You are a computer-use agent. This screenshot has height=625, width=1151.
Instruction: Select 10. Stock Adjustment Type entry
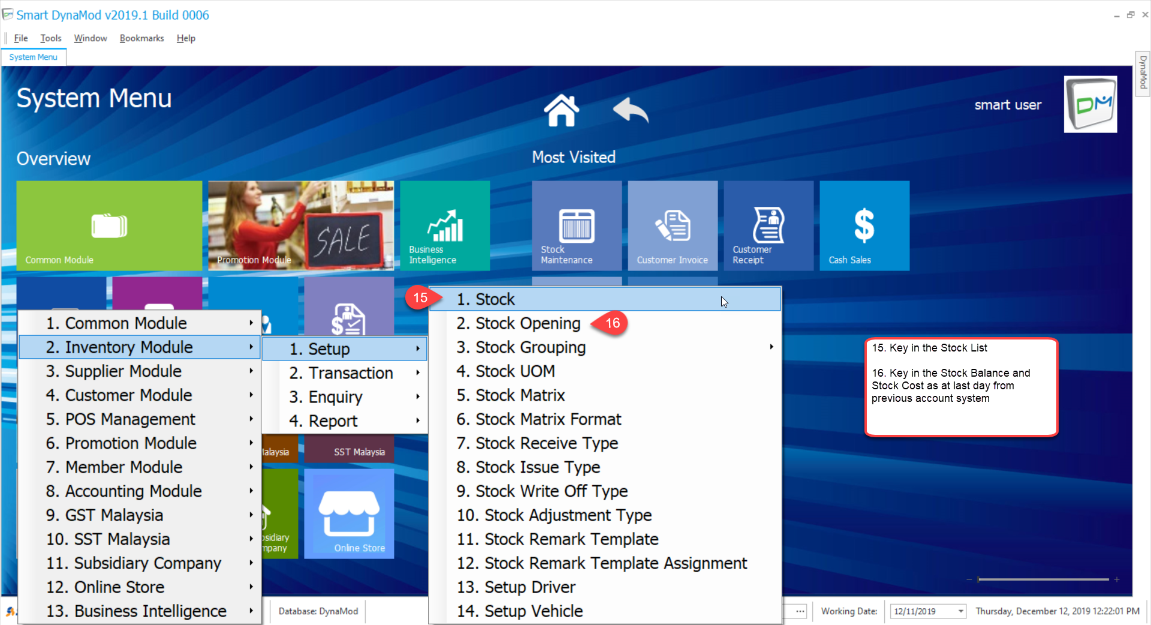click(x=605, y=515)
